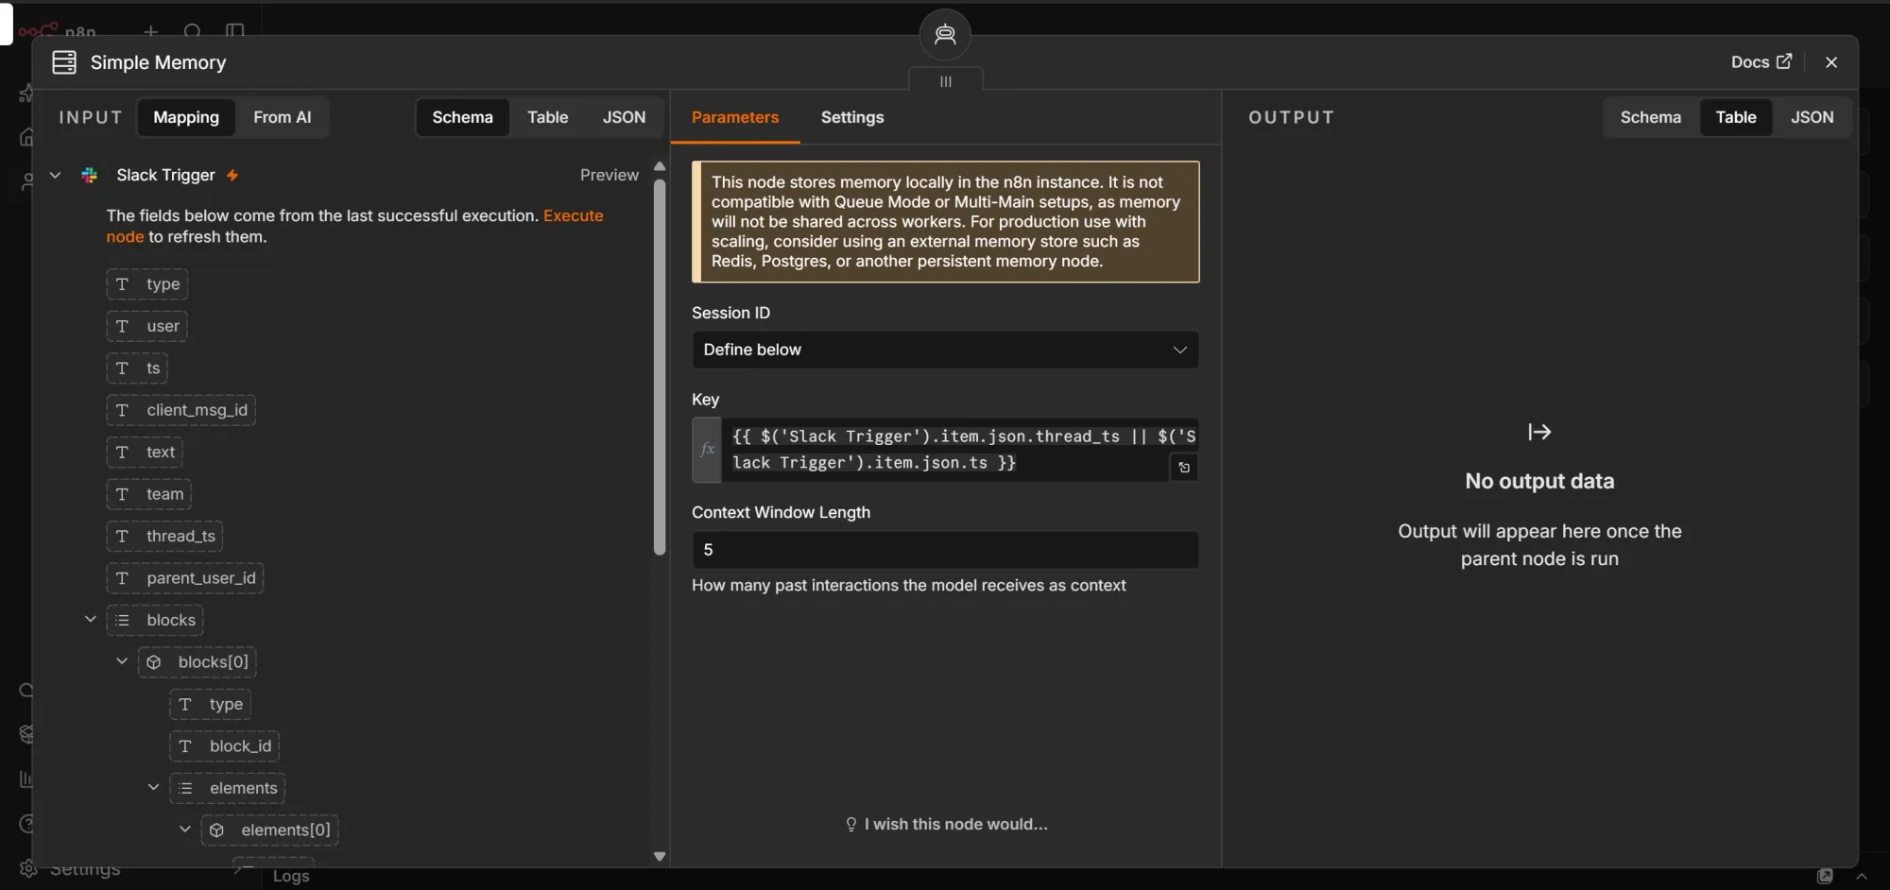Image resolution: width=1890 pixels, height=890 pixels.
Task: Switch input mode to From AI
Action: tap(282, 117)
